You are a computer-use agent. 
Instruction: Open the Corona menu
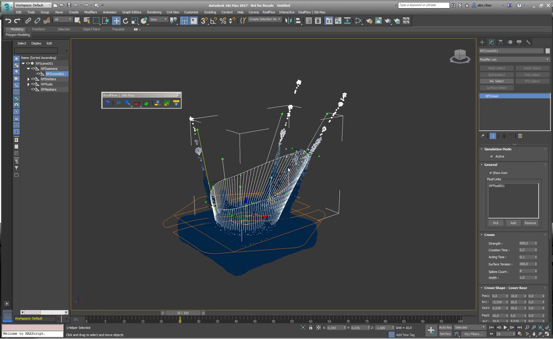point(254,12)
